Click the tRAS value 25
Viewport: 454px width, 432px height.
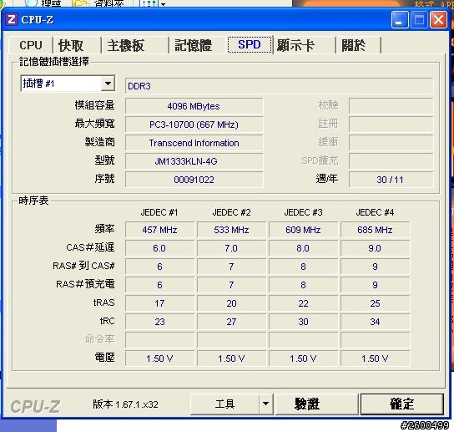375,303
